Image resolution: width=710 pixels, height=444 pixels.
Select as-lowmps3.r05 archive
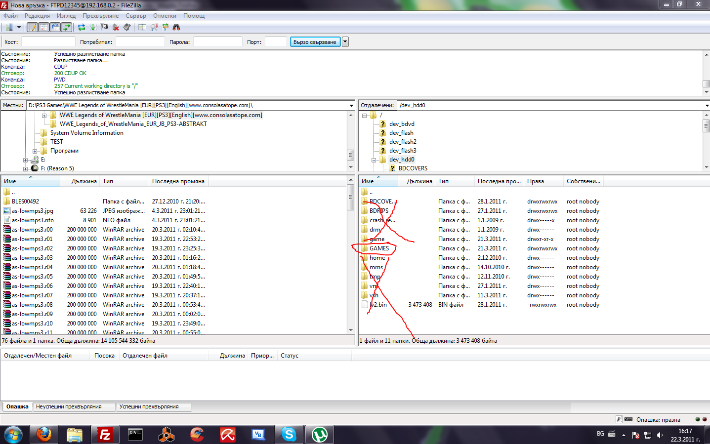click(32, 277)
